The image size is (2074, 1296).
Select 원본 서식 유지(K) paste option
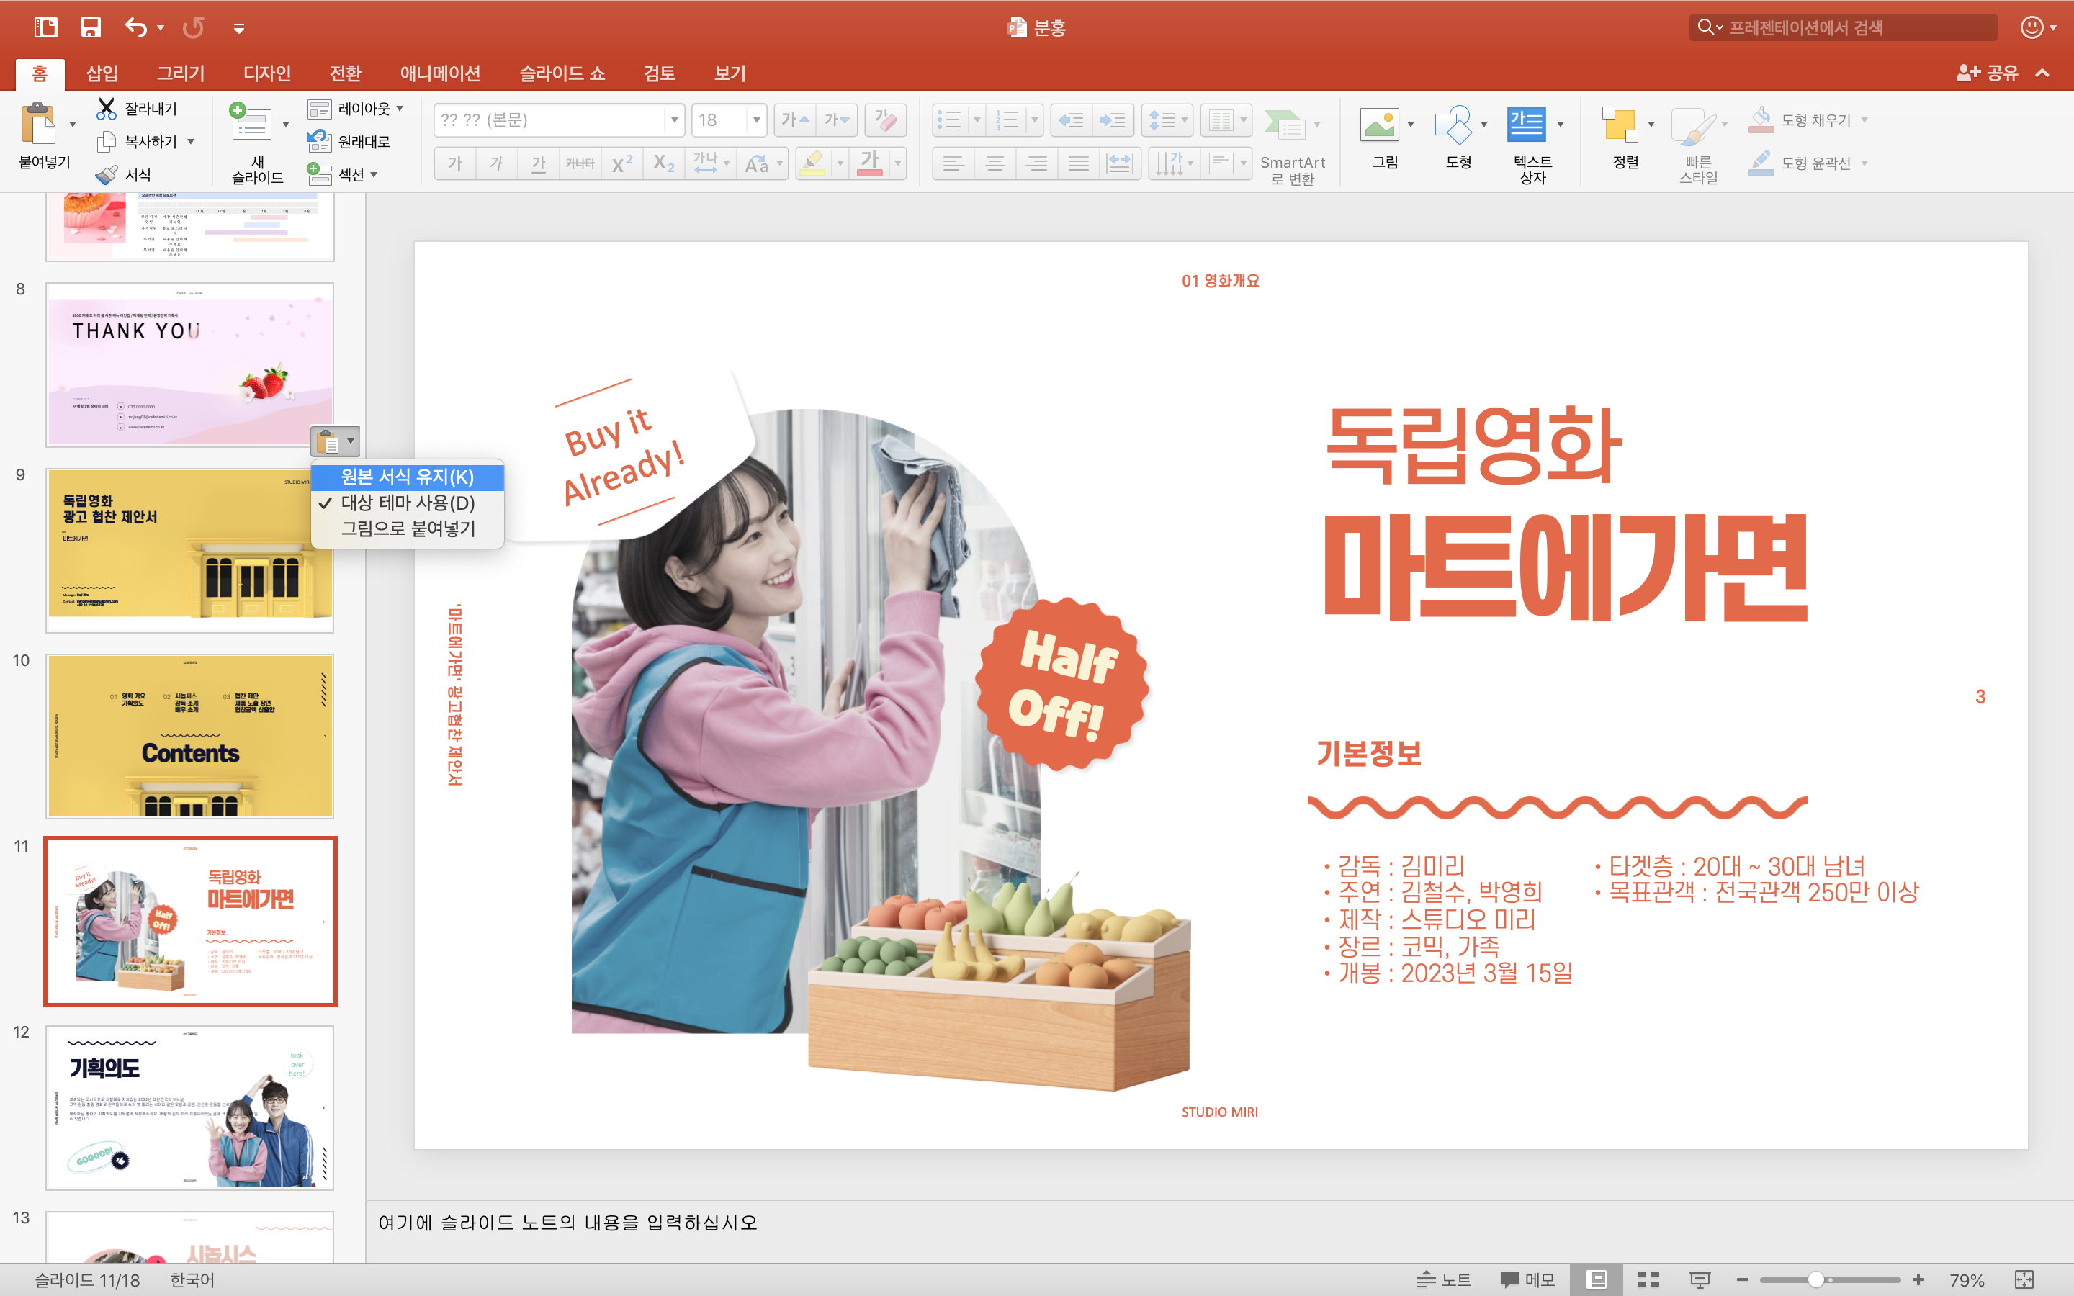click(x=407, y=477)
